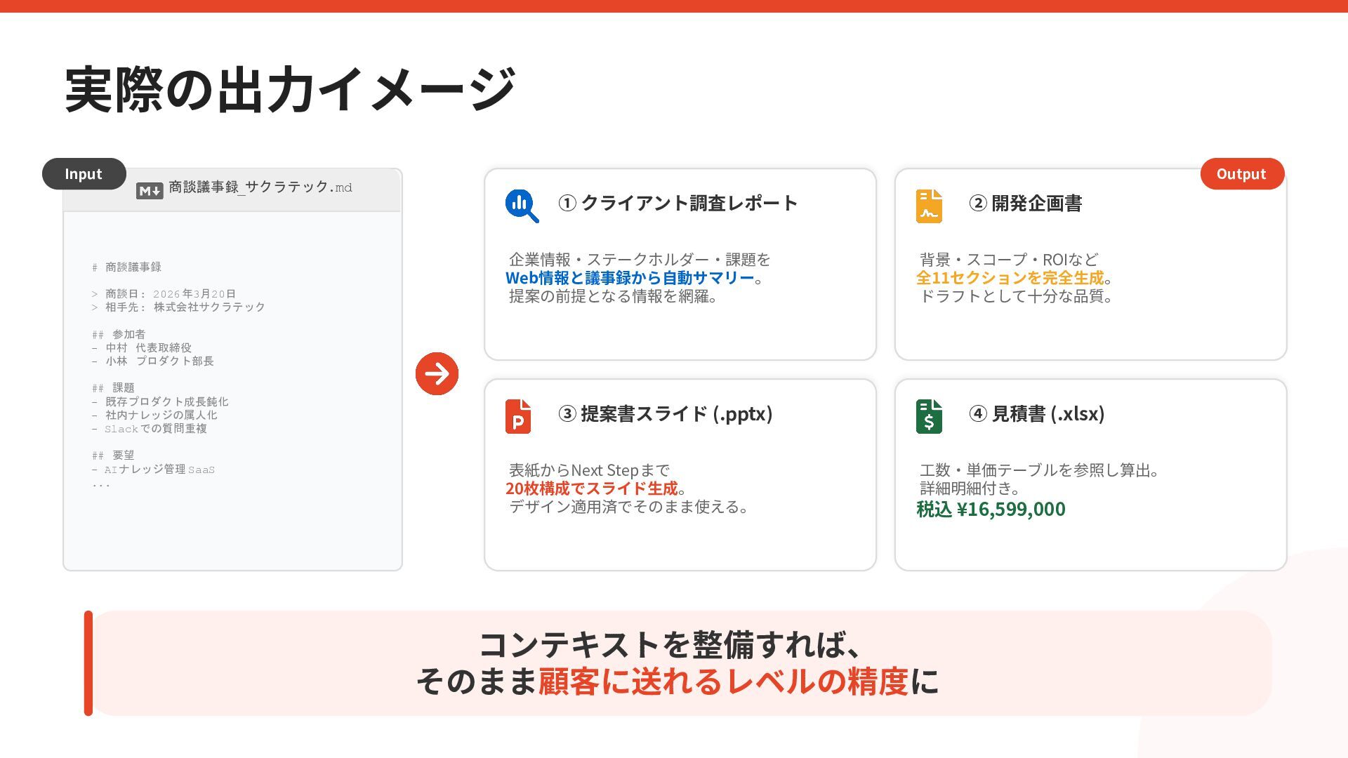Click the ④ 見積書 (.xlsx) heading
Screen dimensions: 1348x758
[x=1036, y=414]
